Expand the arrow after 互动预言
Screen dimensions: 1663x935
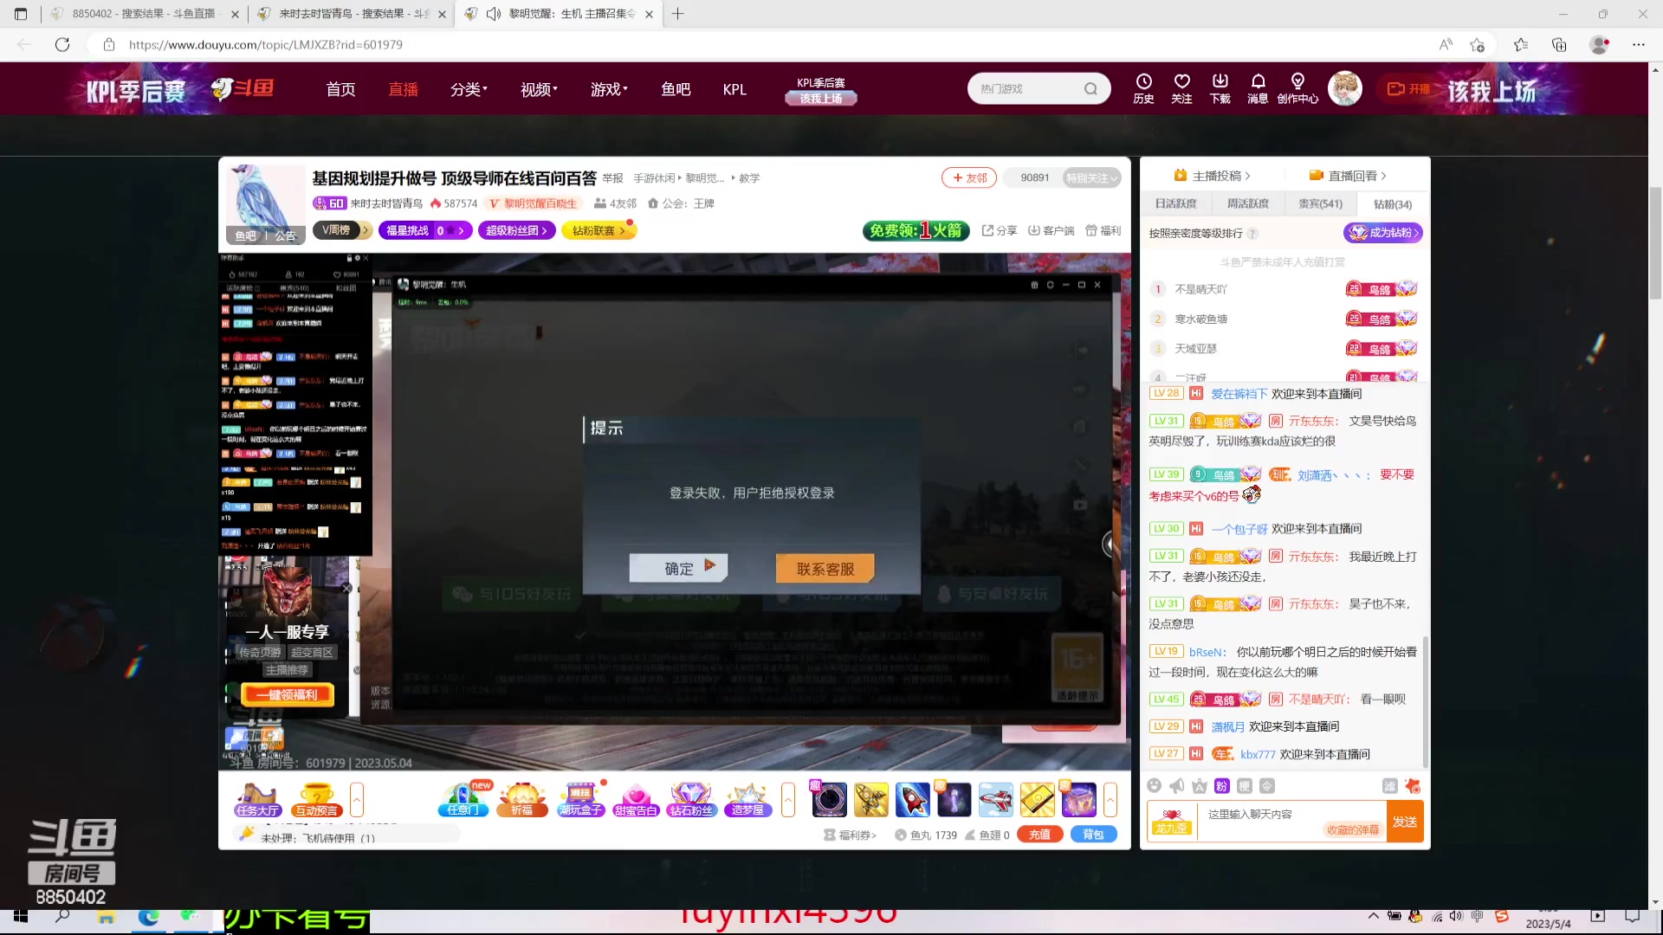point(356,799)
